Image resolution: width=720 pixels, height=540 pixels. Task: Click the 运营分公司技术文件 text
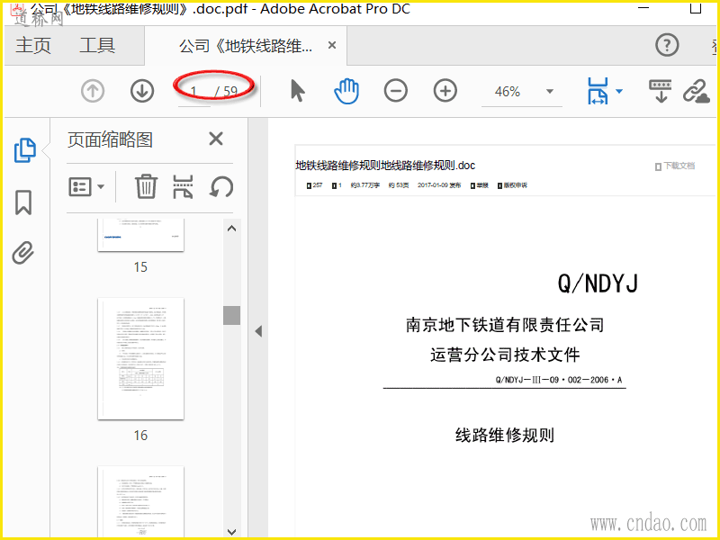tap(505, 355)
